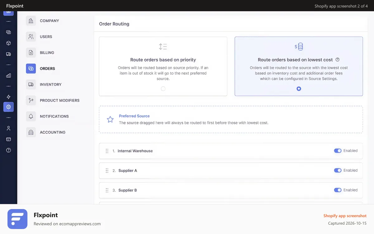Toggle Internal Warehouse enabled switch
The width and height of the screenshot is (374, 234).
[x=338, y=151]
